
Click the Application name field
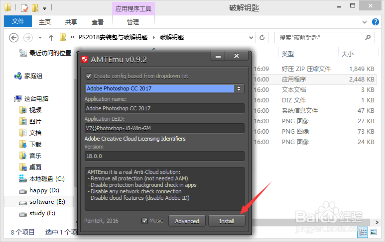click(x=164, y=108)
